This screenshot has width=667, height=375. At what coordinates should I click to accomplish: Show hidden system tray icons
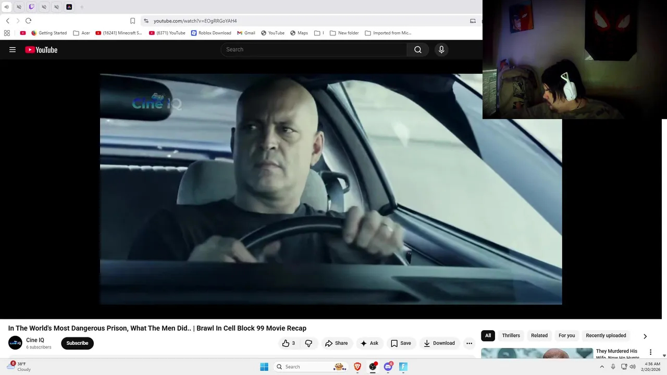click(602, 367)
